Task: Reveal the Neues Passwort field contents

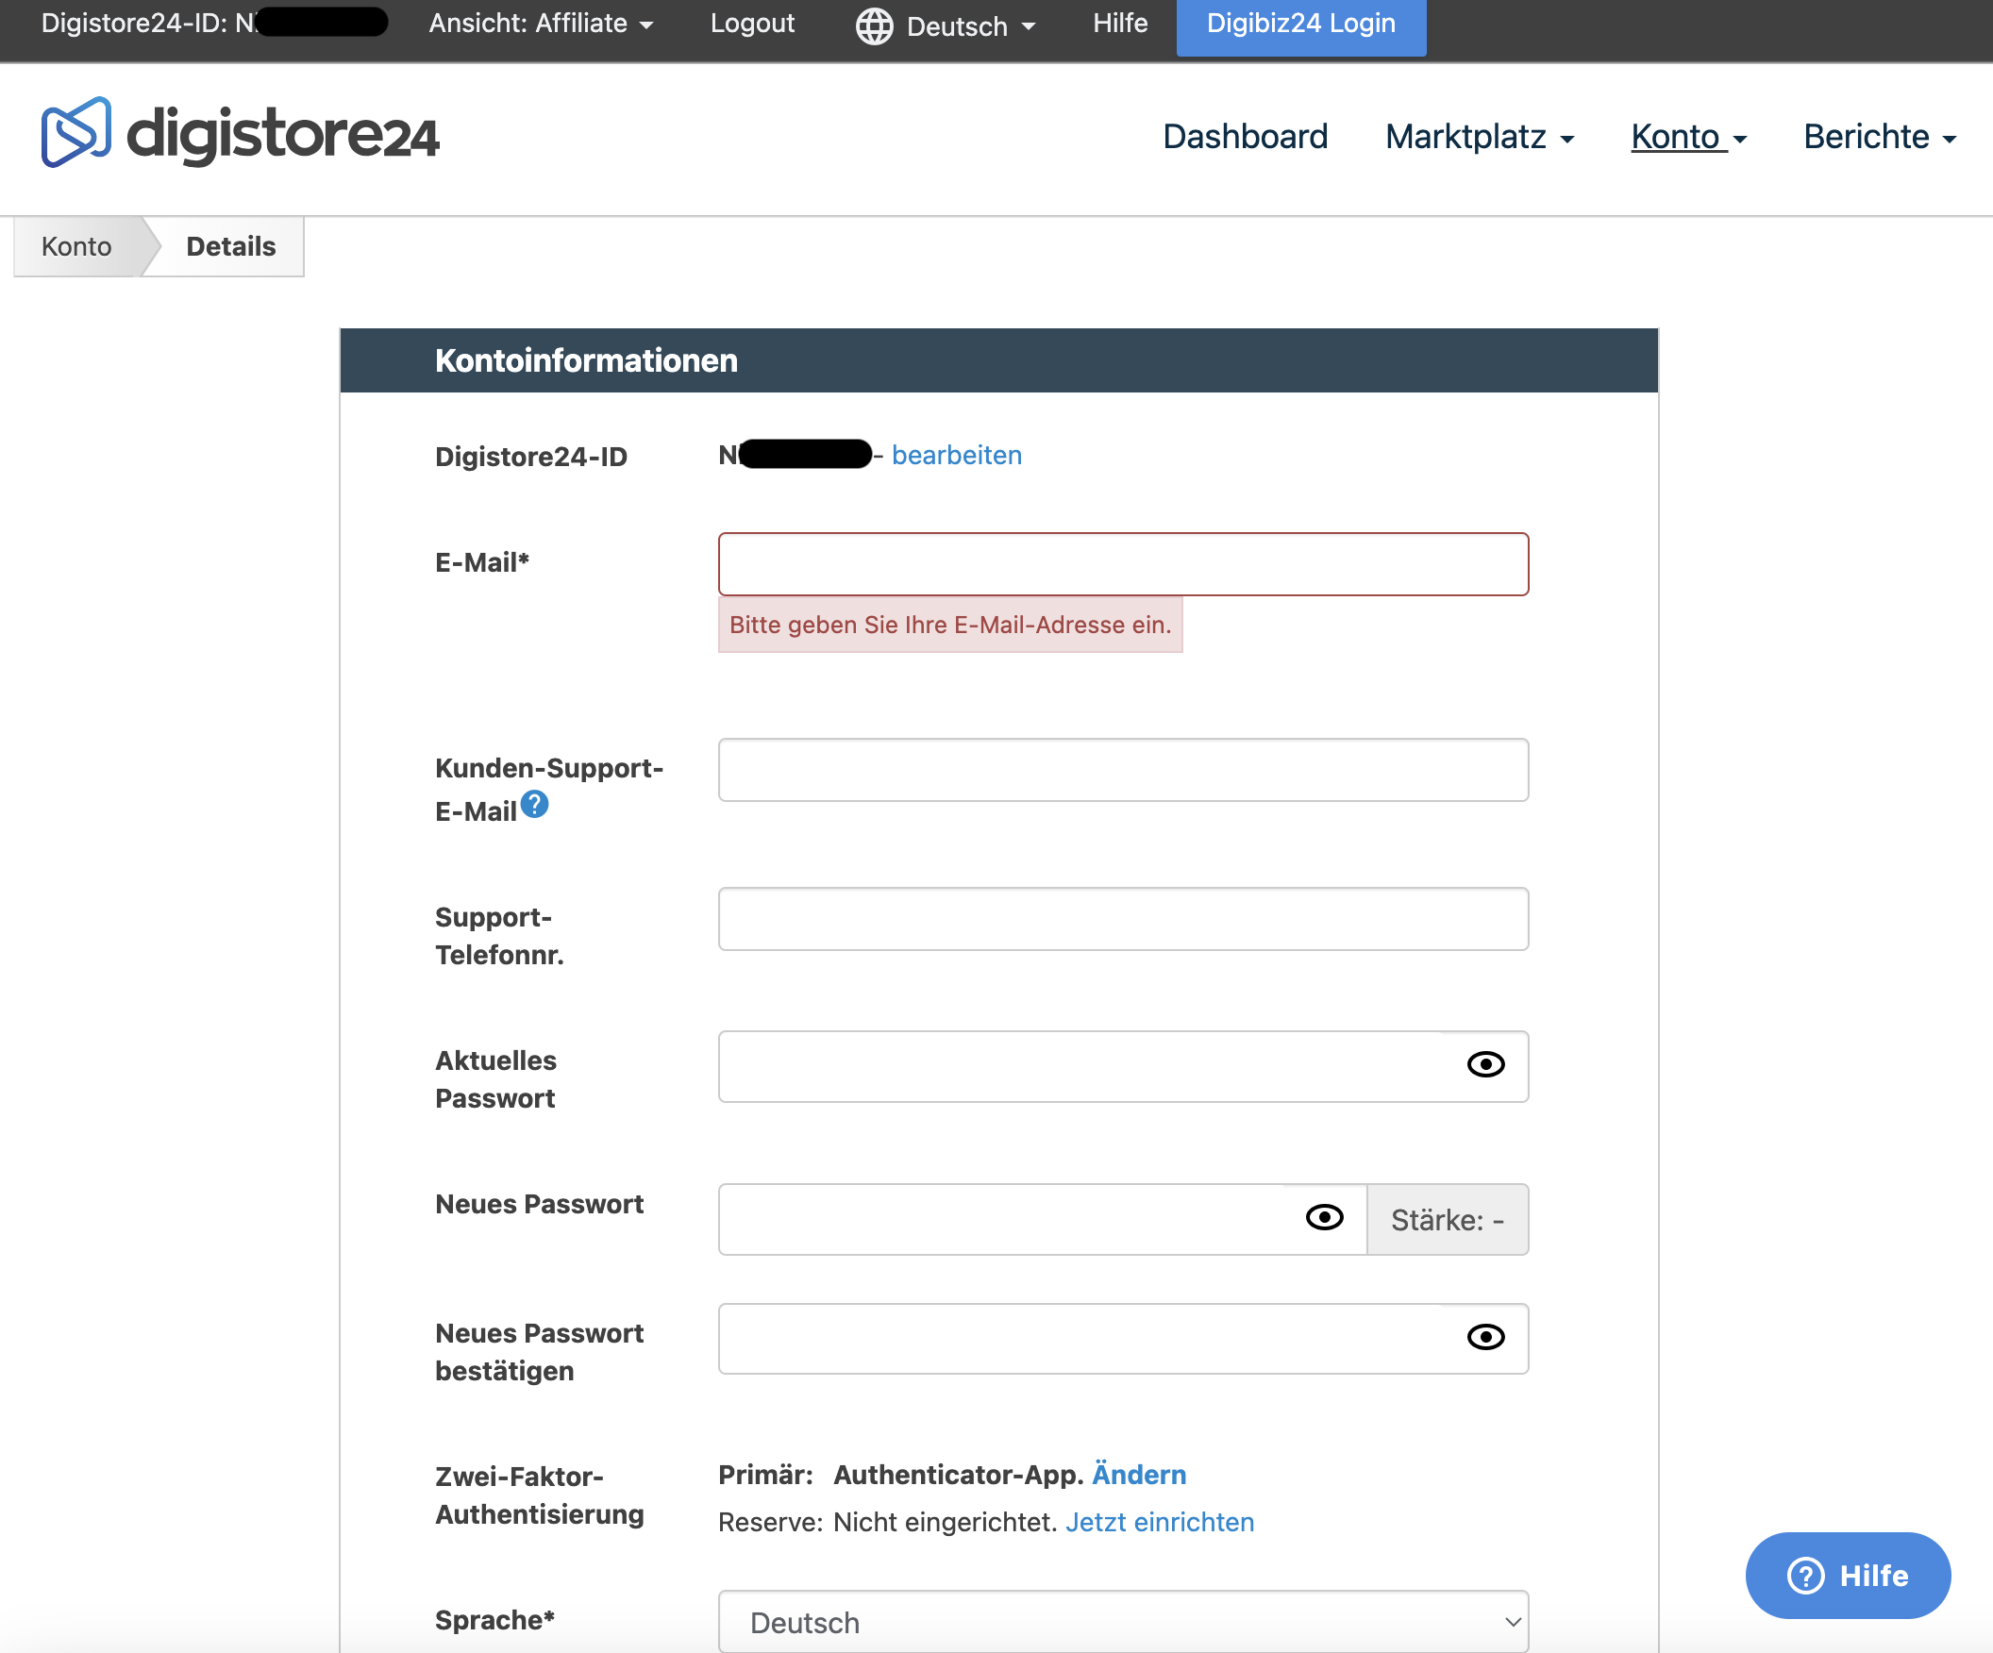Action: click(x=1324, y=1217)
